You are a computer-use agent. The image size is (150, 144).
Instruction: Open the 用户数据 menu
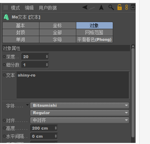click(48, 8)
